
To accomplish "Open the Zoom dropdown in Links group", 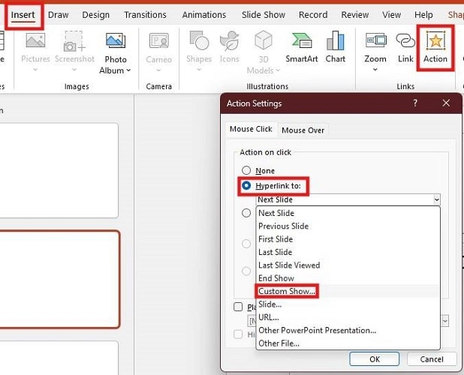I will coord(375,70).
